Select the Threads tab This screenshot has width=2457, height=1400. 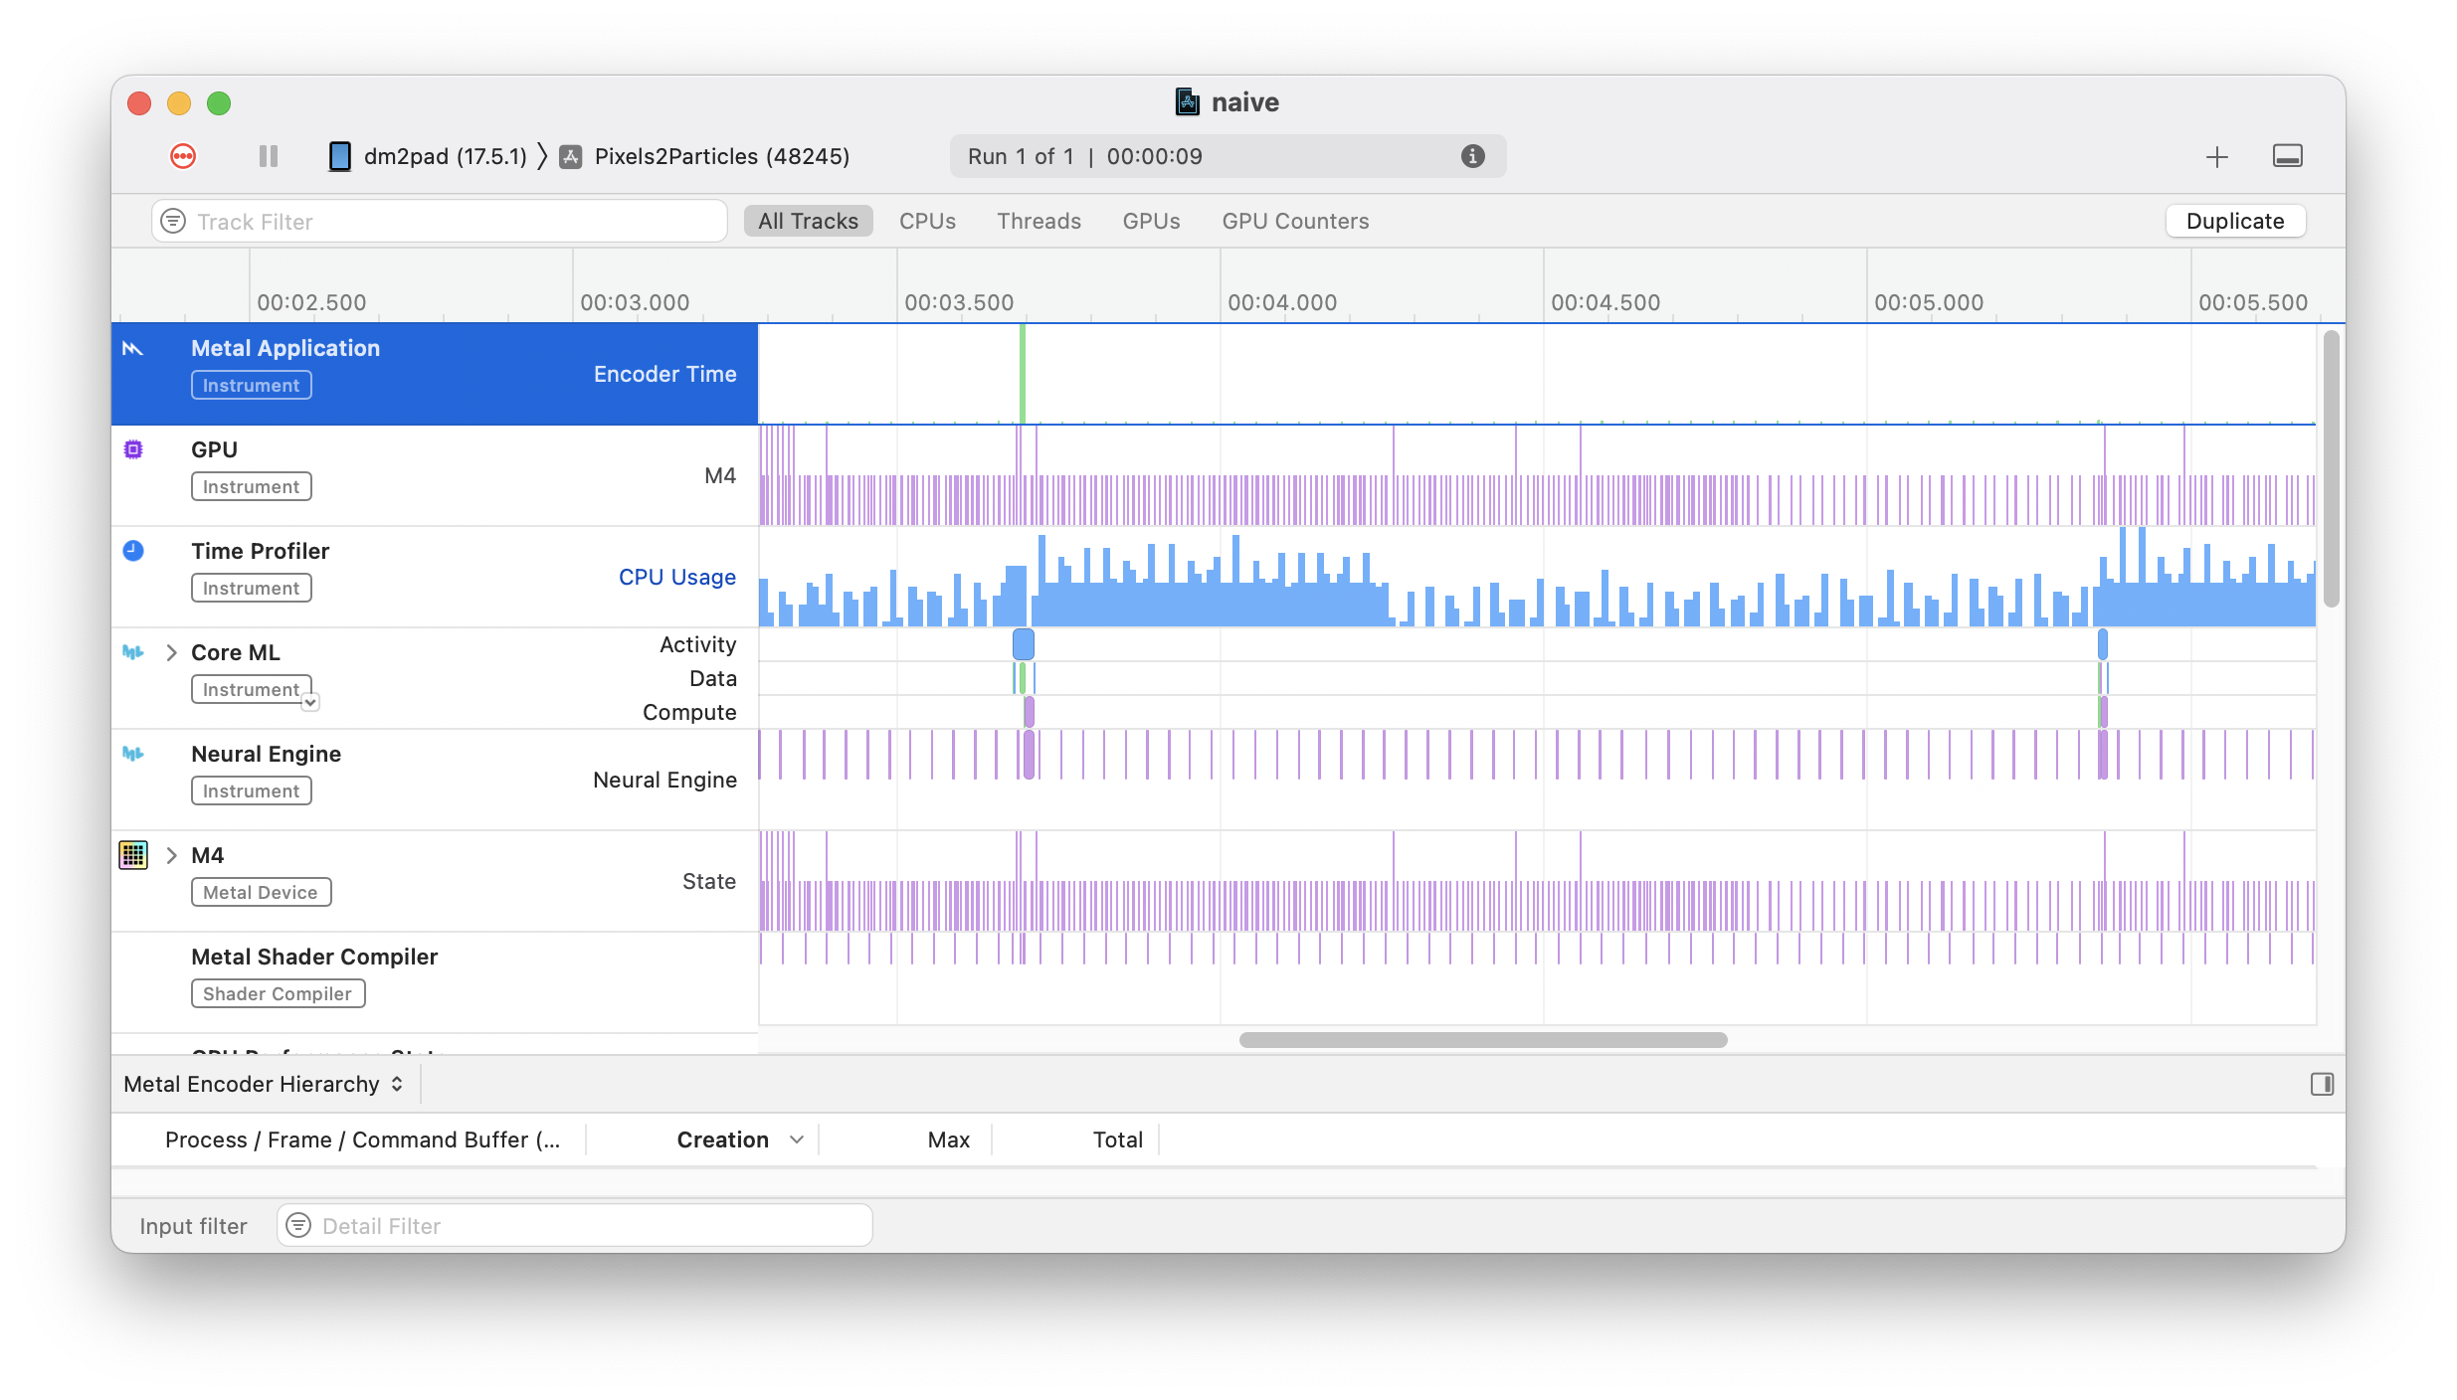[x=1039, y=221]
